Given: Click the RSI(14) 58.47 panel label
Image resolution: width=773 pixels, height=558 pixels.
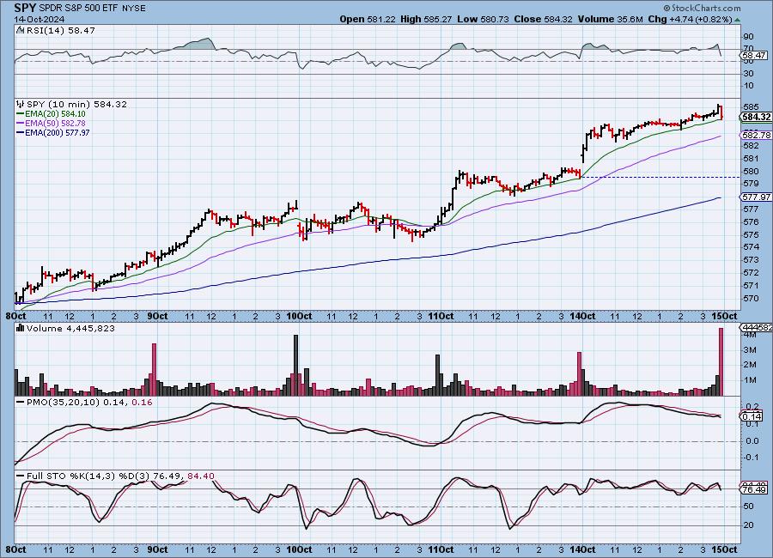Looking at the screenshot, I should pyautogui.click(x=61, y=30).
